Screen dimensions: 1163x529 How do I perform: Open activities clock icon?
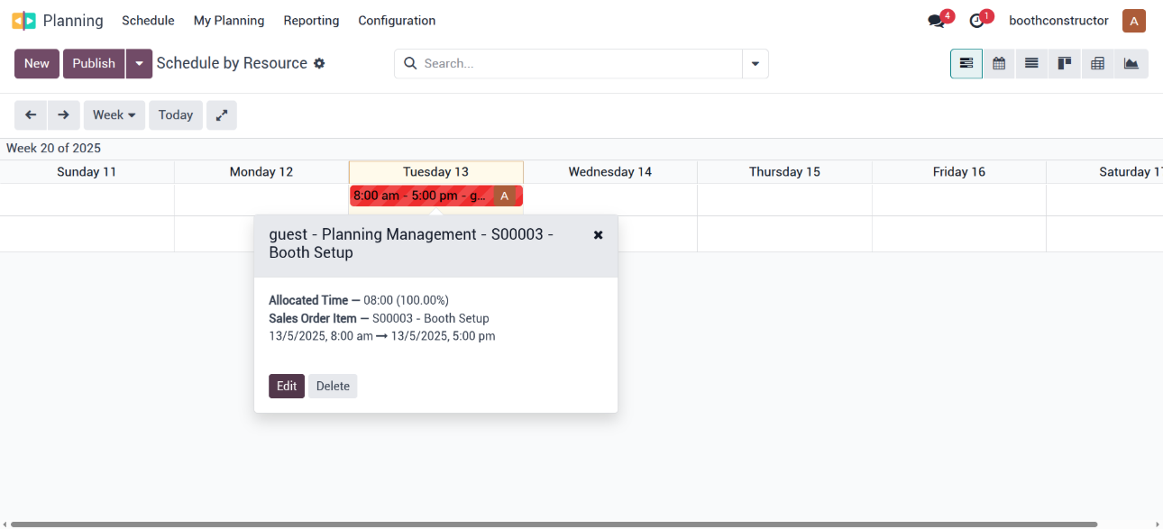(976, 21)
